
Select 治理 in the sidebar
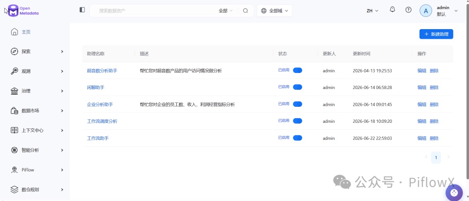click(26, 91)
